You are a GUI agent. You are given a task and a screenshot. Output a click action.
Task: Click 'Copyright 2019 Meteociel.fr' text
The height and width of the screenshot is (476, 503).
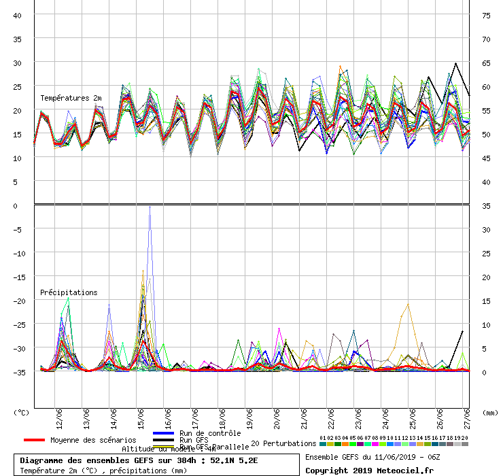[370, 471]
